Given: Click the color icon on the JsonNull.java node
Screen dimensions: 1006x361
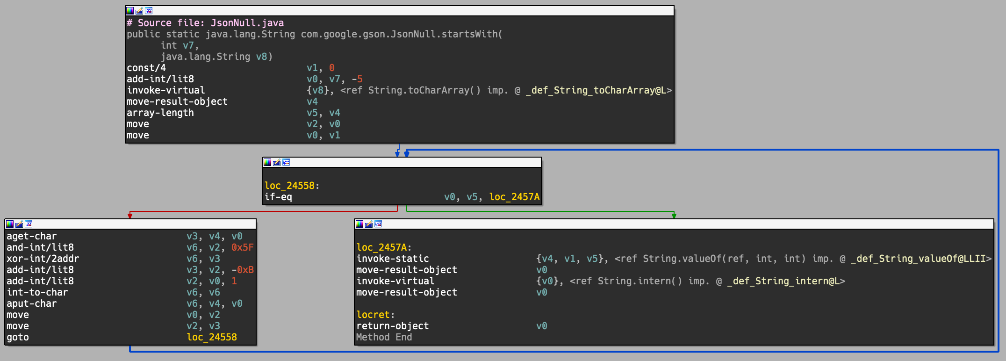Looking at the screenshot, I should pos(130,11).
